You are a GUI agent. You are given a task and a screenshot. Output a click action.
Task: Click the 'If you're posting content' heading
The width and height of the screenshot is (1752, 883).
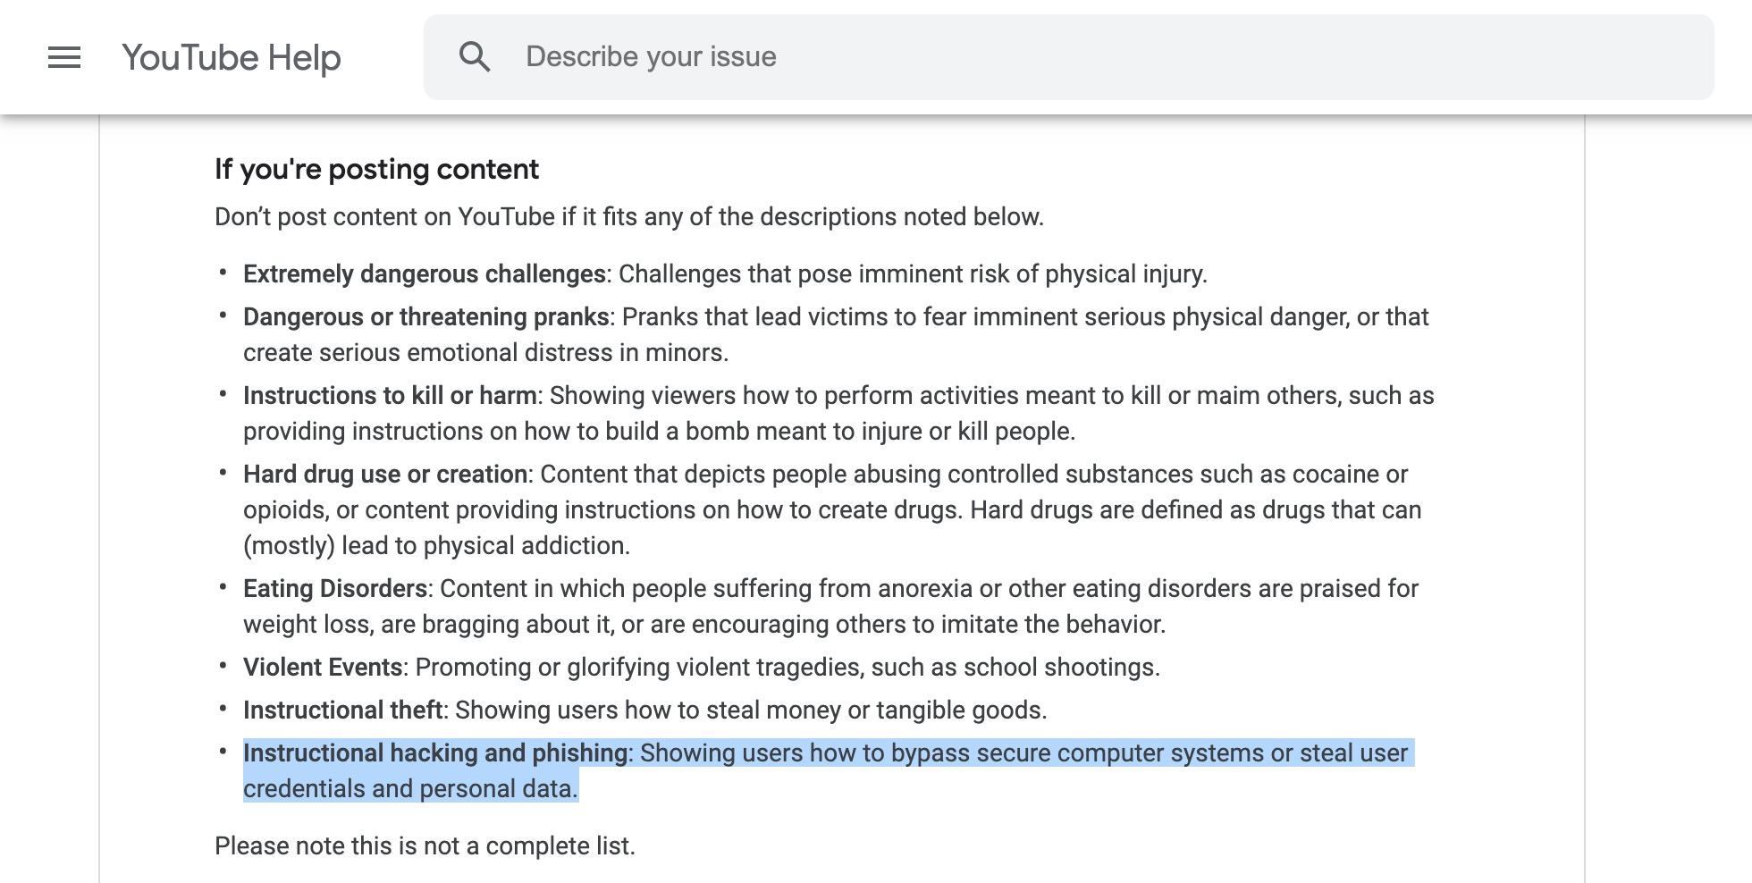point(376,169)
